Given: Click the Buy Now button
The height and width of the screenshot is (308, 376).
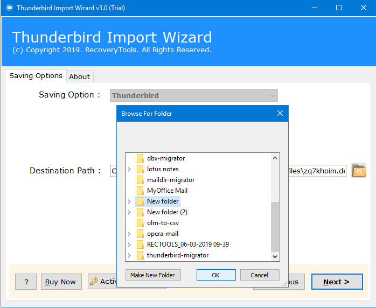Looking at the screenshot, I should click(x=61, y=282).
